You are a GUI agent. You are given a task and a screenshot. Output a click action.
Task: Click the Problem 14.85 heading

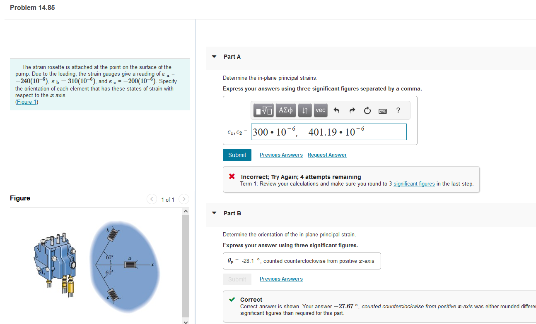(x=32, y=8)
